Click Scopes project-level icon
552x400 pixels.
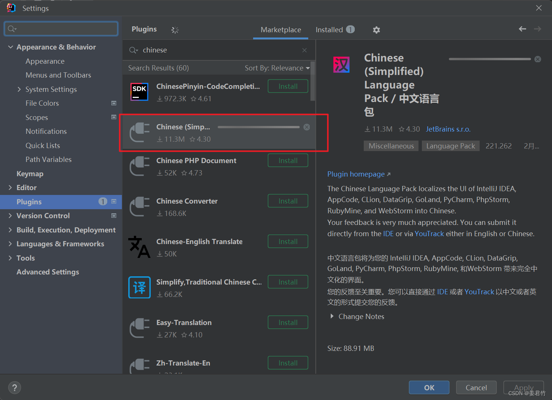click(x=114, y=117)
